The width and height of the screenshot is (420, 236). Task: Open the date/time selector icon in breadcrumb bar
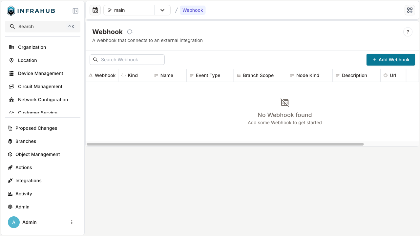pyautogui.click(x=95, y=10)
